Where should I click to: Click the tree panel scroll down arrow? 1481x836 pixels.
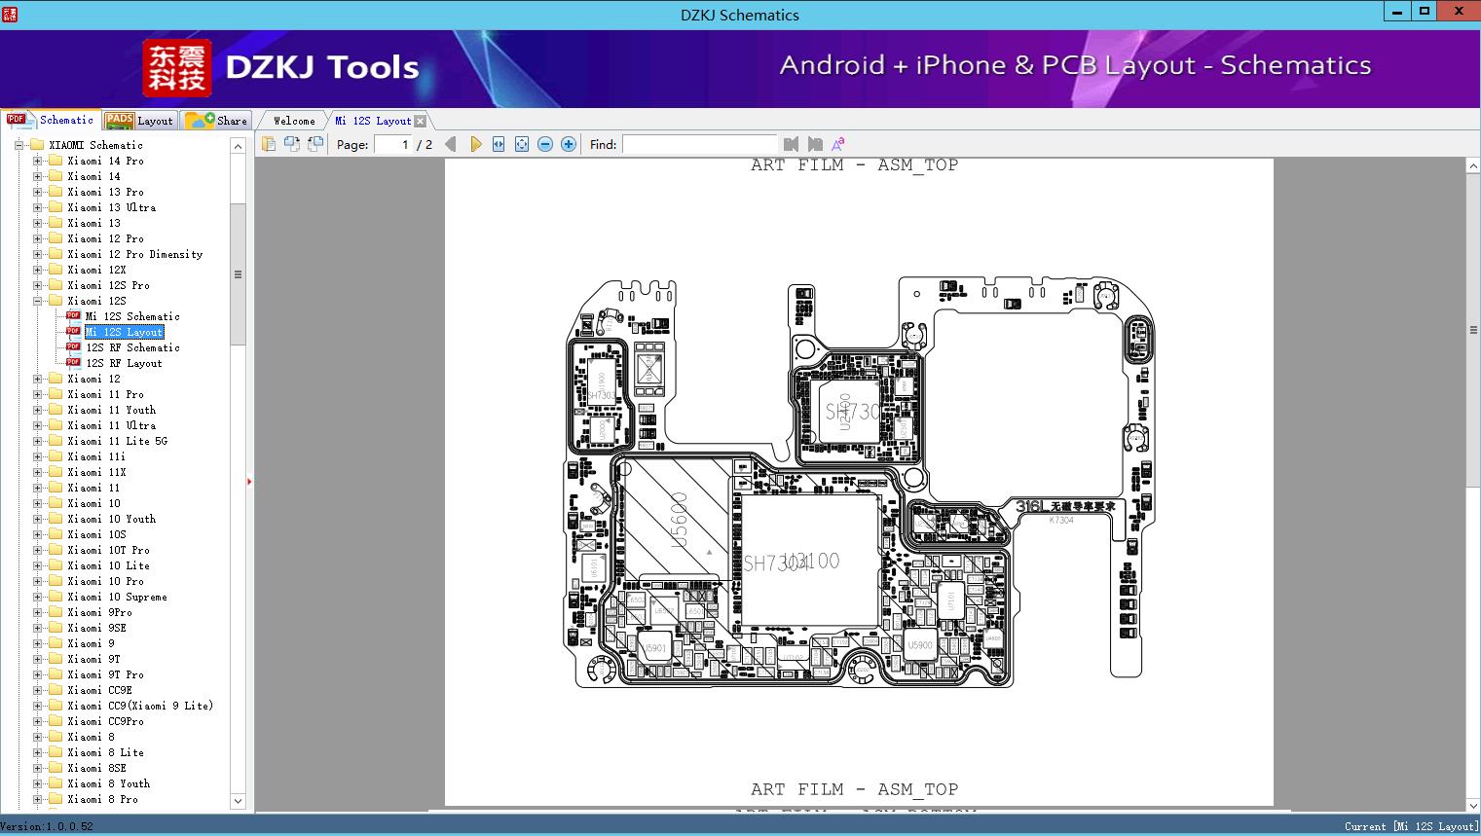[238, 801]
